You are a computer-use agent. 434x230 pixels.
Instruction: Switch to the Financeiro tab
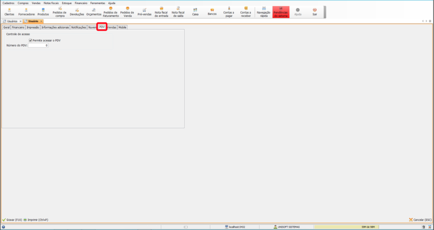pos(18,27)
